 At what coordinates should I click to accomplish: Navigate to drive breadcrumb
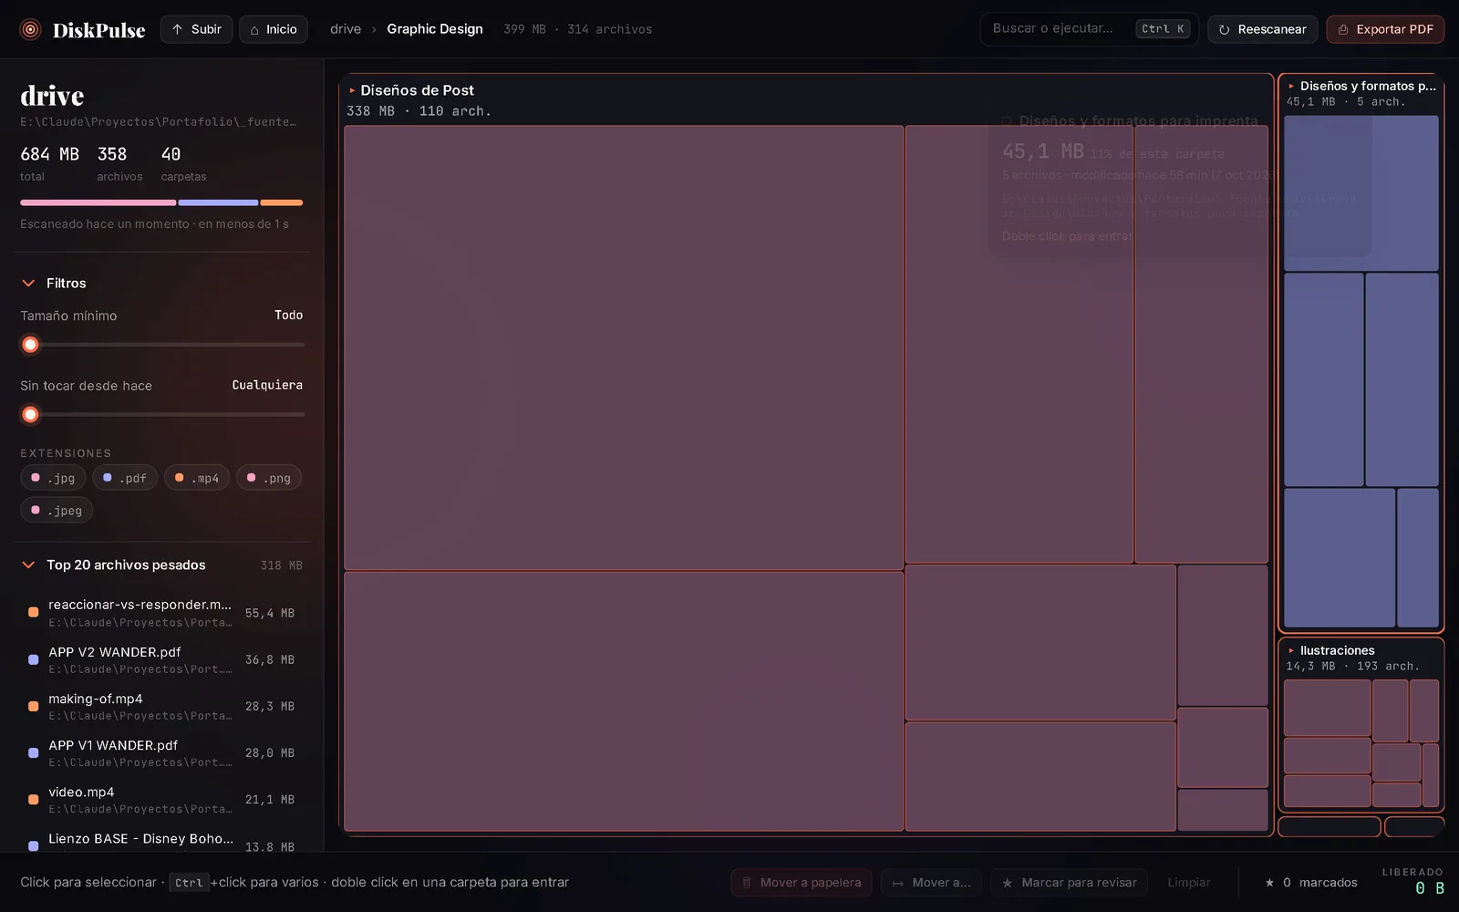346,29
